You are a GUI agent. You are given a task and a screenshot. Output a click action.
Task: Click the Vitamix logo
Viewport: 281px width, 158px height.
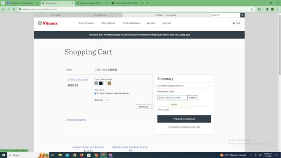tap(48, 23)
